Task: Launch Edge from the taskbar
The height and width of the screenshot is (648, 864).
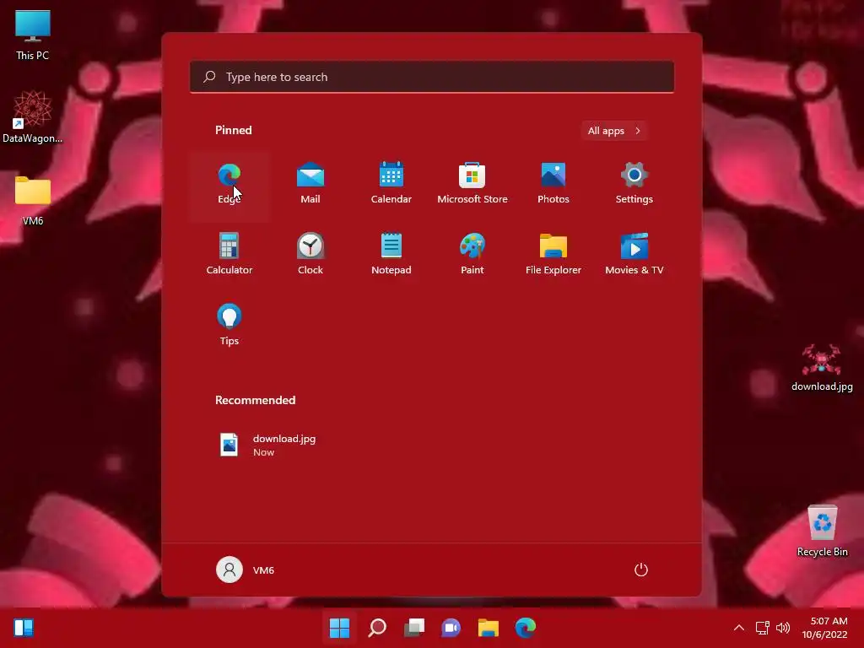Action: [526, 628]
